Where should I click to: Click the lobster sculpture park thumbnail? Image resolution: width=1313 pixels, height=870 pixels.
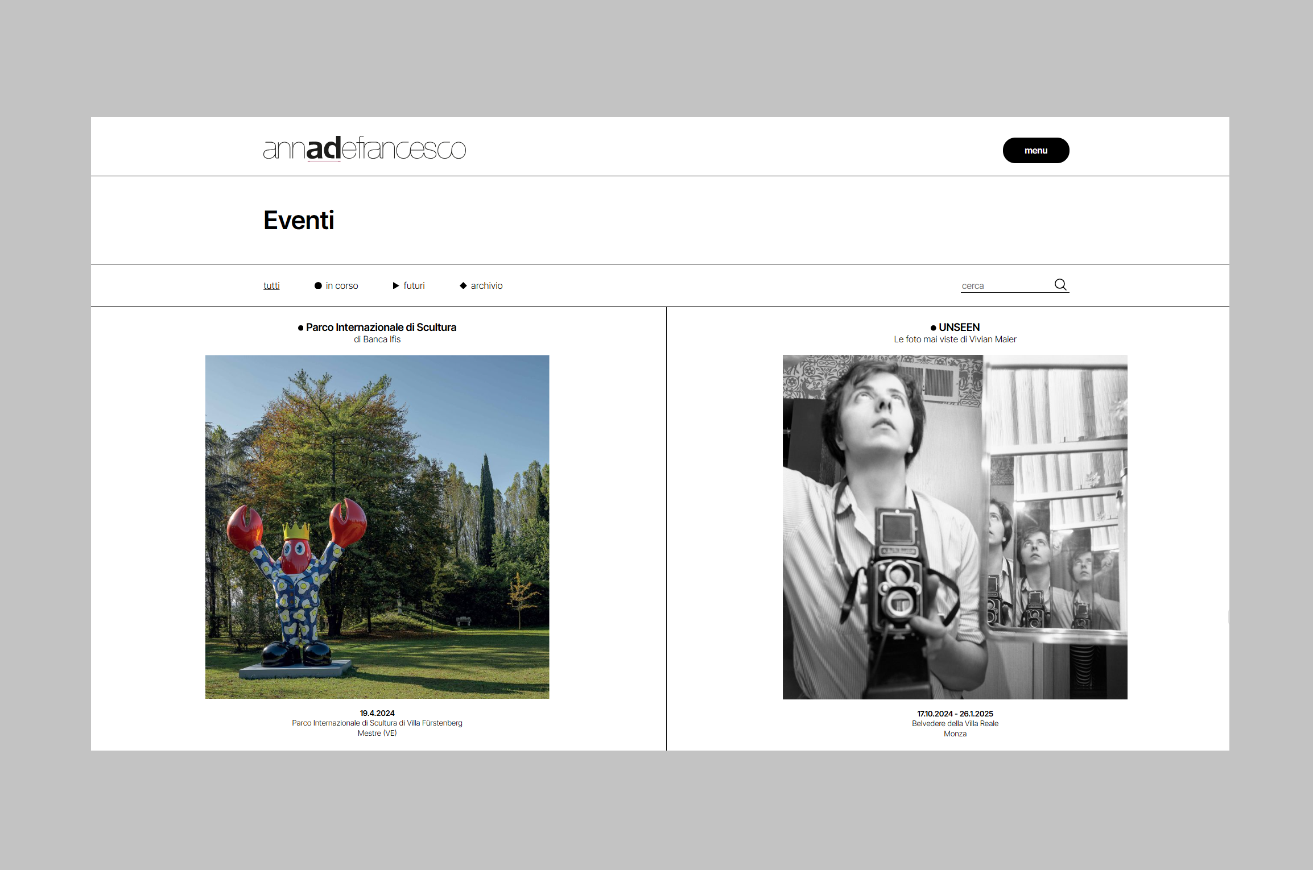[377, 527]
